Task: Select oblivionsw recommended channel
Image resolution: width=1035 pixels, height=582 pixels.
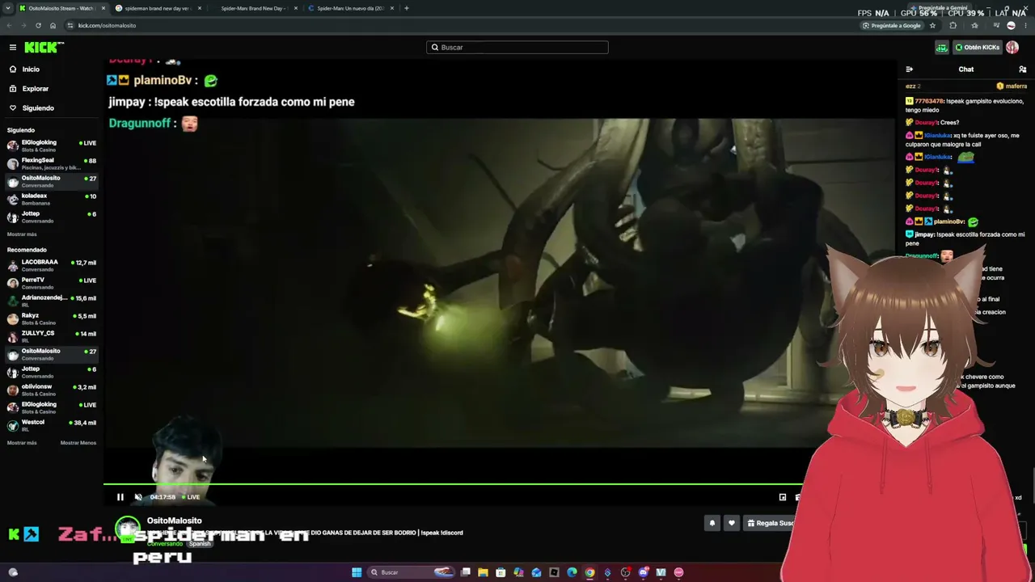Action: (52, 390)
